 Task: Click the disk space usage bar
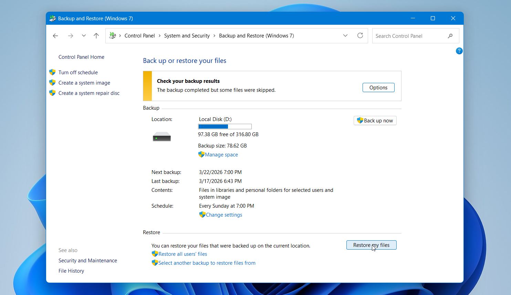(x=225, y=126)
